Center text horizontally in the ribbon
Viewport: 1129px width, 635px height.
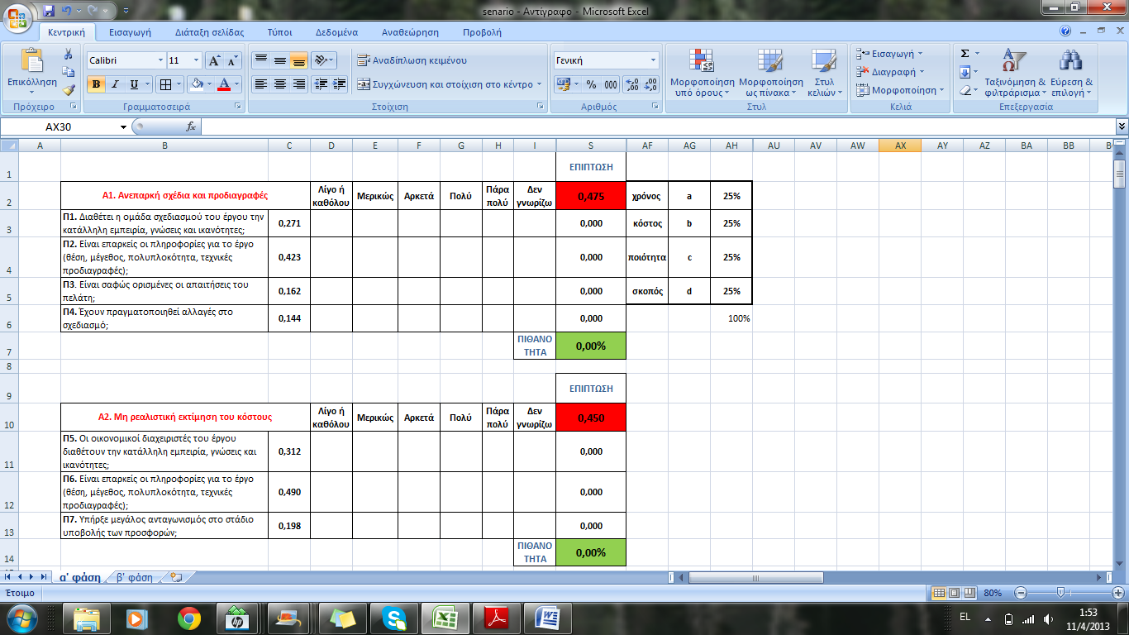(x=279, y=84)
